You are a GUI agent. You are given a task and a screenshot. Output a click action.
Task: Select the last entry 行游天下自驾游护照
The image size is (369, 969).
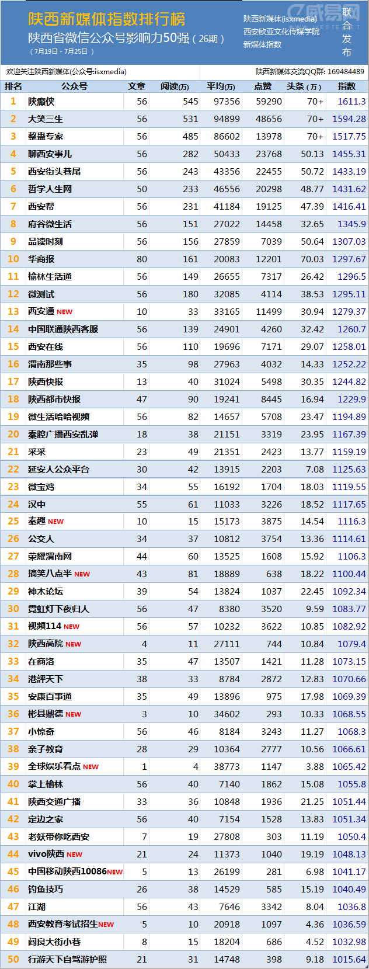point(67,960)
